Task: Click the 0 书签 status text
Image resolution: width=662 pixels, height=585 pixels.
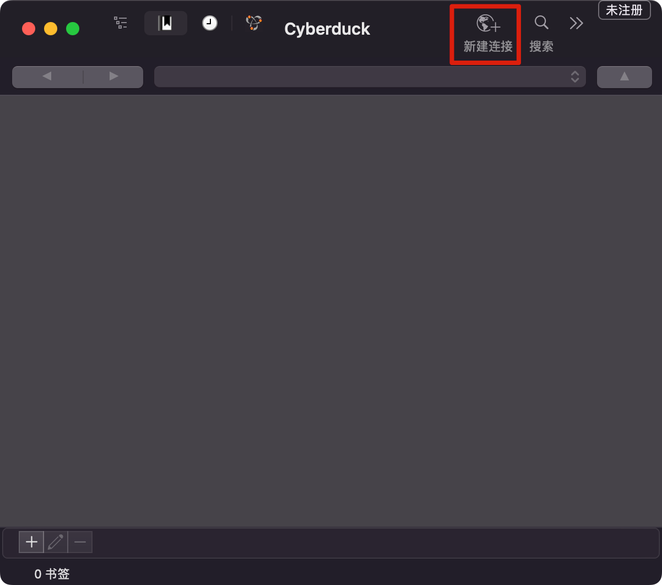Action: point(52,574)
